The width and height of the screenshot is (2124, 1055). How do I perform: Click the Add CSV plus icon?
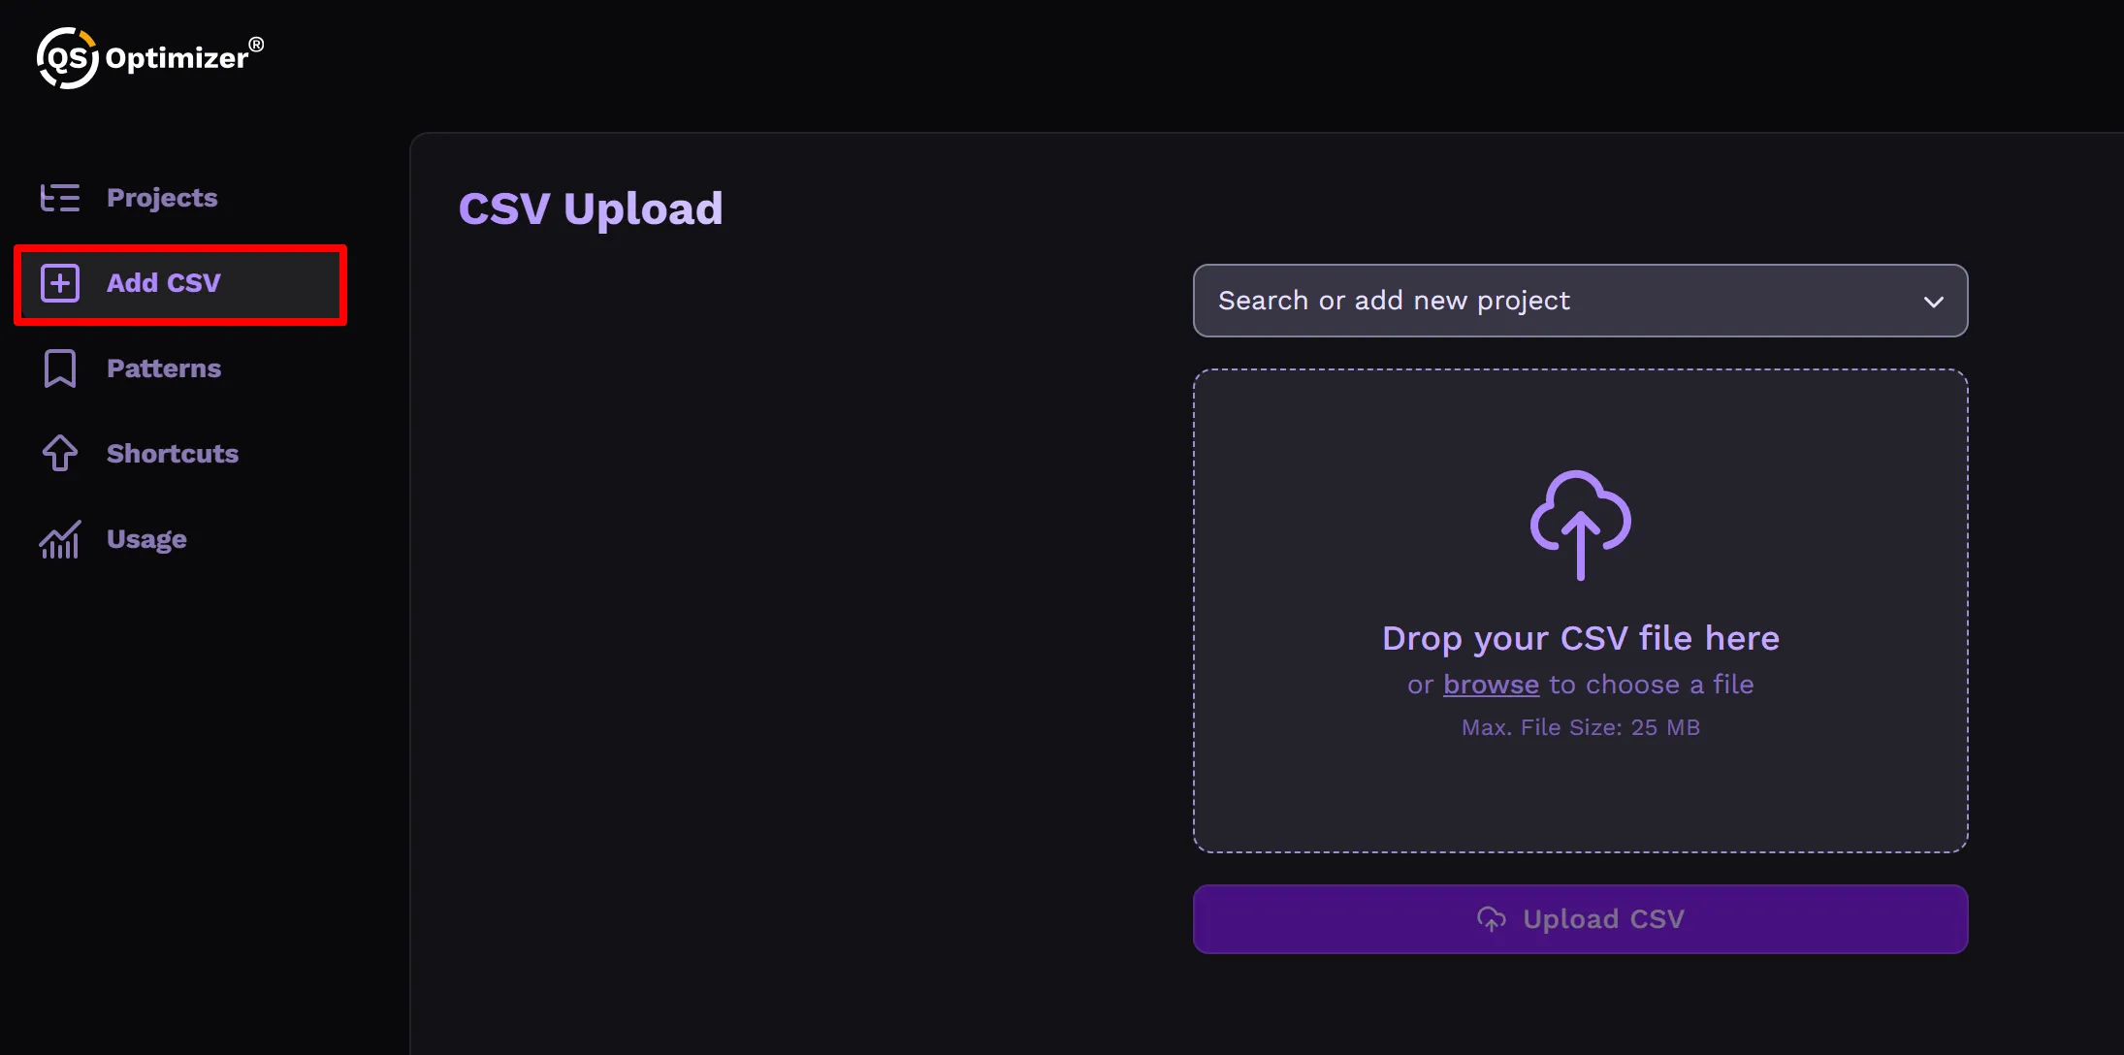click(60, 283)
